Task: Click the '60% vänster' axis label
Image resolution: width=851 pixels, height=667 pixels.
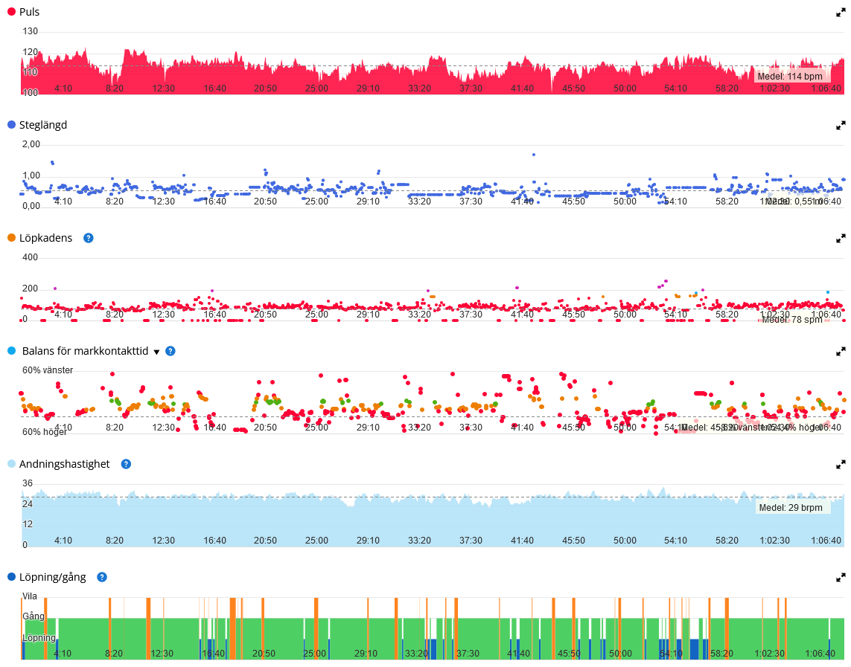Action: coord(48,370)
